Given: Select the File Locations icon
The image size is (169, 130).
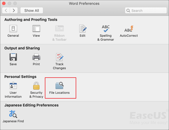Looking at the screenshot, I should 59,86.
